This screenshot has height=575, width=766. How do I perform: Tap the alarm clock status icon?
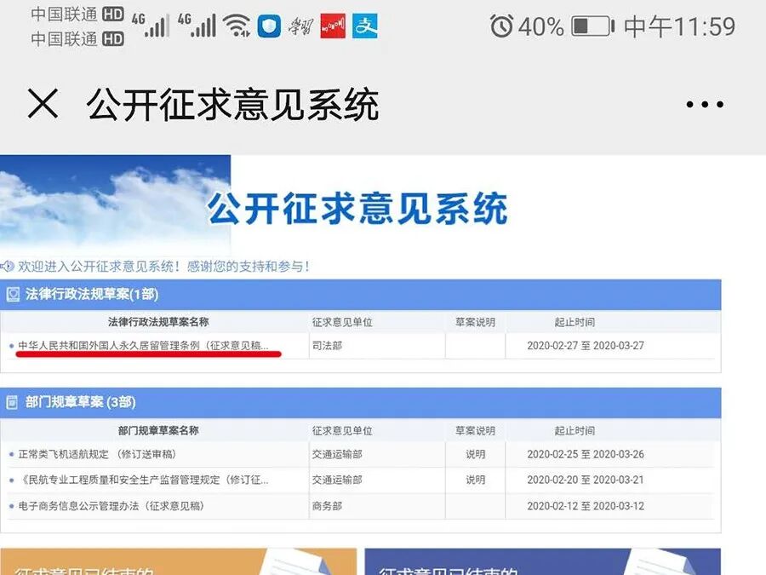[x=501, y=26]
